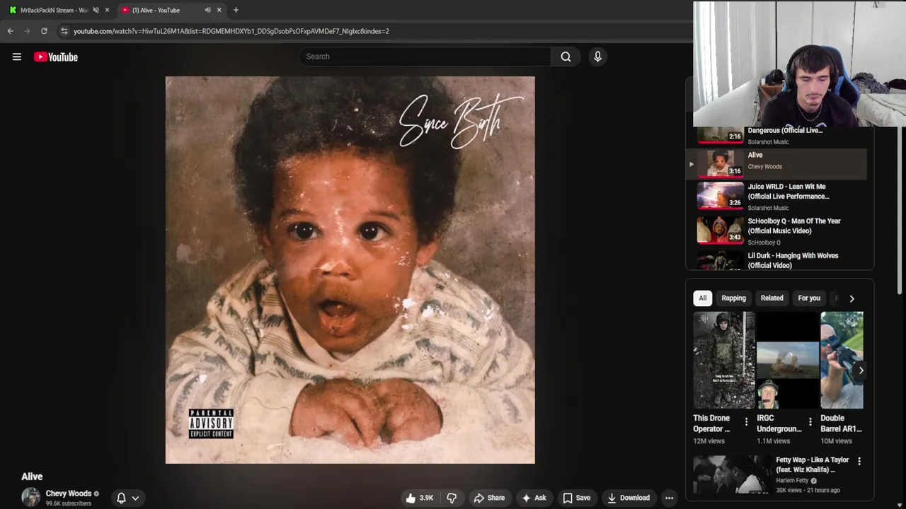Open Chevy Woods channel avatar
Image resolution: width=906 pixels, height=509 pixels.
click(x=30, y=497)
